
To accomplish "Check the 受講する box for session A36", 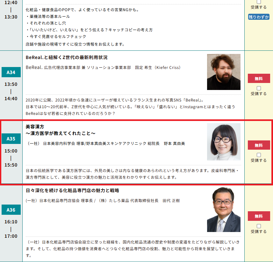I will click(259, 226).
